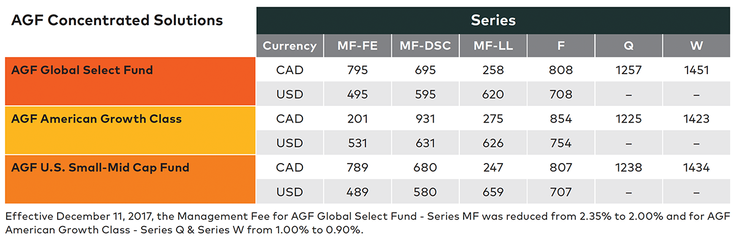Click the F series column header
The height and width of the screenshot is (239, 736).
[x=561, y=45]
